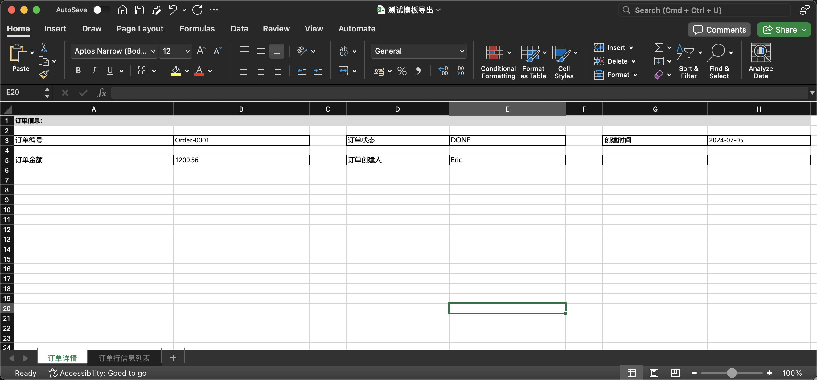
Task: Expand the Format cells dropdown arrow
Action: (635, 75)
